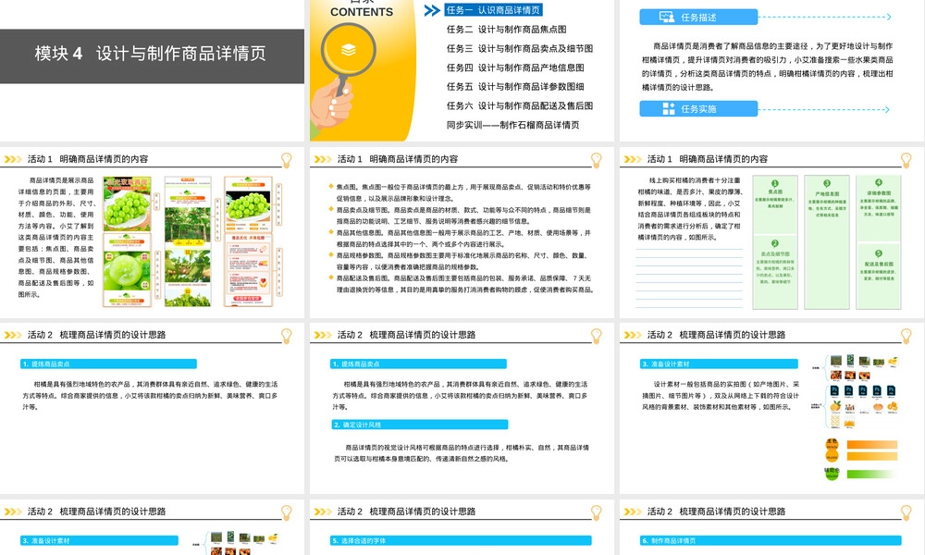Viewport: 925px width, 555px height.
Task: Click the orange fruit with leaves material image
Action: coord(835,406)
